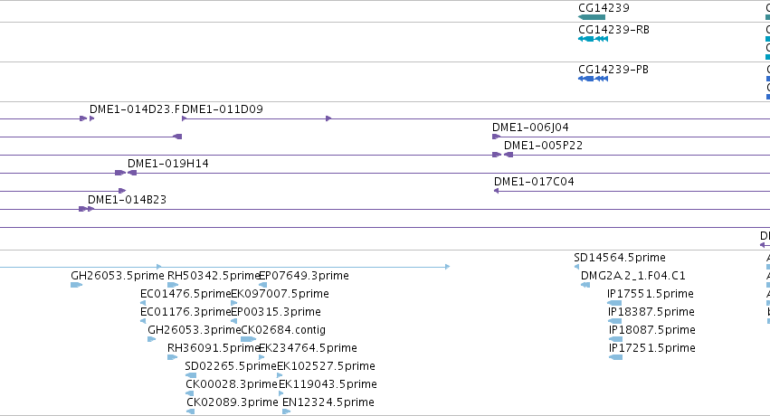Click the IP17551.5prime arrow glyph

point(614,303)
